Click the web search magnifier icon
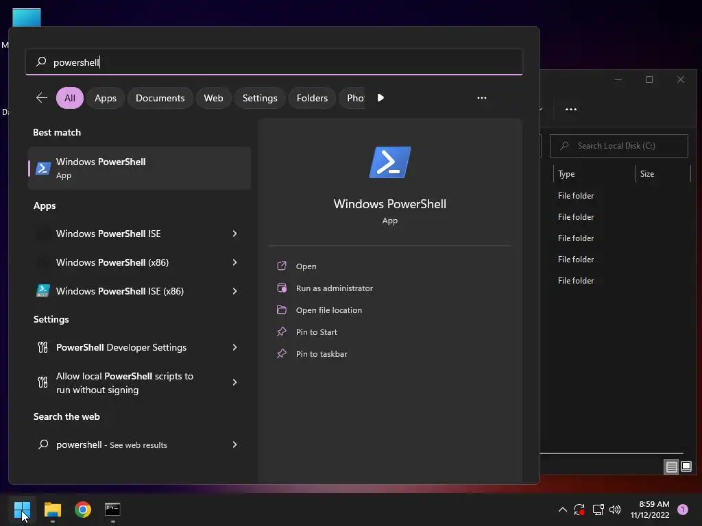The image size is (702, 526). 43,444
